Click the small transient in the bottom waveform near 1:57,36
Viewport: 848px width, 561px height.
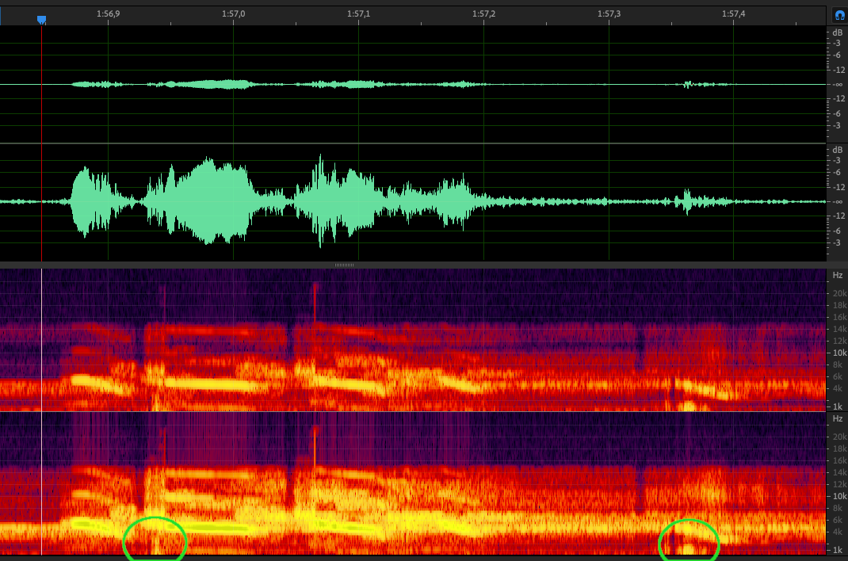click(x=687, y=201)
